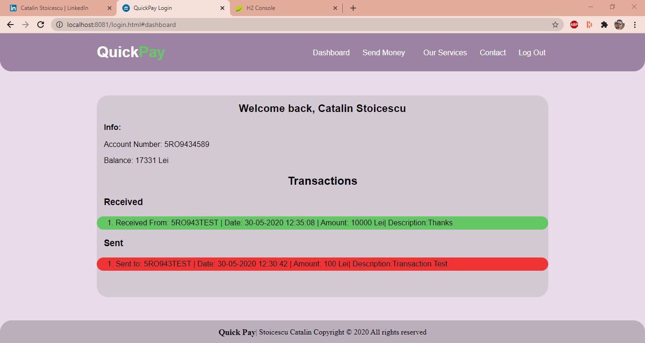Open the orange extension icon beside ABP
Screen dimensions: 645x343
[x=589, y=25]
